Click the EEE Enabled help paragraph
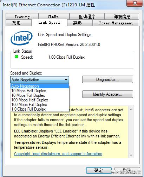 click(x=67, y=134)
